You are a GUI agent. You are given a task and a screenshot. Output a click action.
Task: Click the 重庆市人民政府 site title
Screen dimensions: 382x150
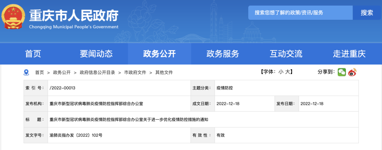click(x=74, y=16)
